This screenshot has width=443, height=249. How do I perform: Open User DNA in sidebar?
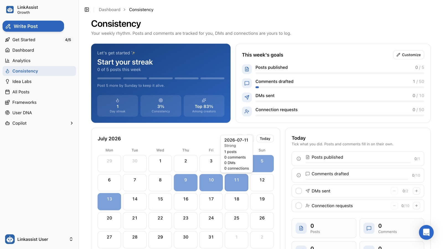[39, 113]
